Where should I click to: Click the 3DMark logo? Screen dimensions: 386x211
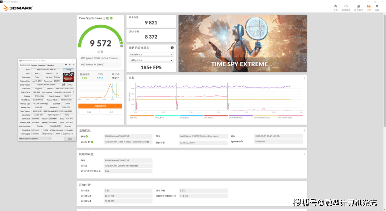18,8
